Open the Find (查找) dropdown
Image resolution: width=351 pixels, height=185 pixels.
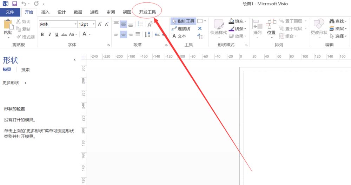click(338, 21)
